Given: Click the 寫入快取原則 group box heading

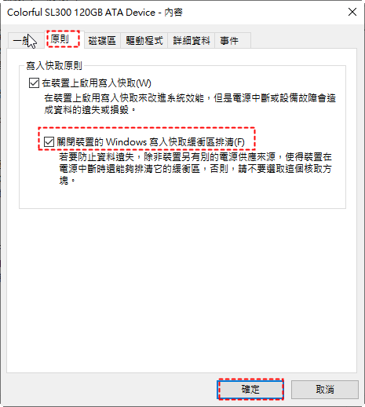Looking at the screenshot, I should [x=54, y=65].
